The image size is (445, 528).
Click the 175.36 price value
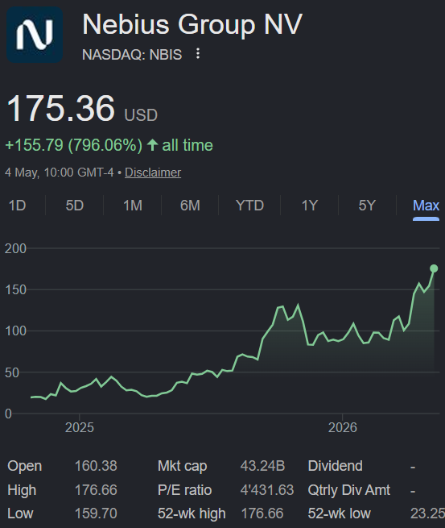point(61,108)
